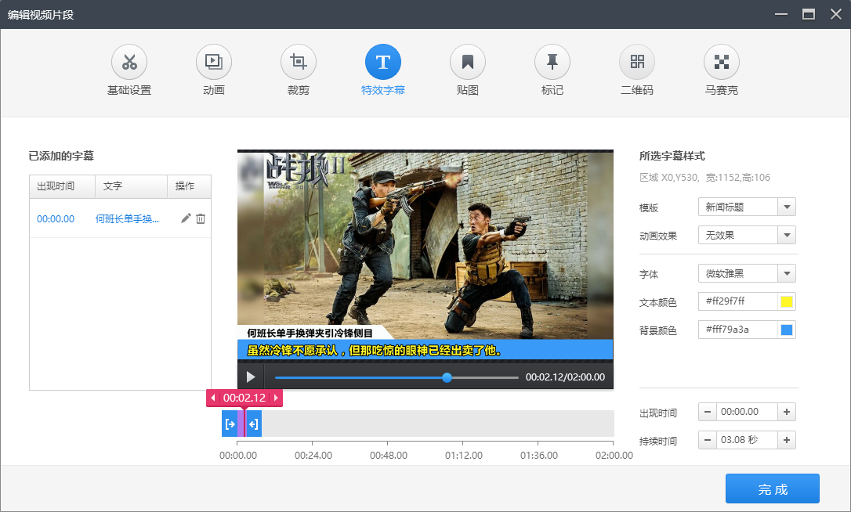Viewport: 851px width, 512px height.
Task: Open the 标记 pin marker tool
Action: click(x=552, y=63)
